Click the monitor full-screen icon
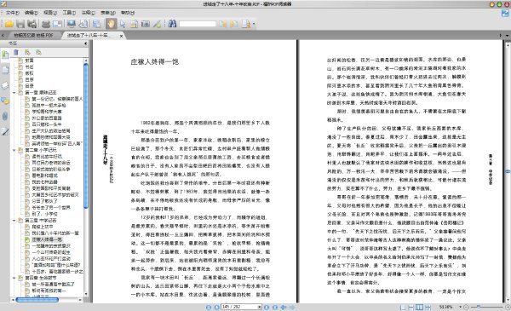The image size is (511, 311). [x=72, y=24]
